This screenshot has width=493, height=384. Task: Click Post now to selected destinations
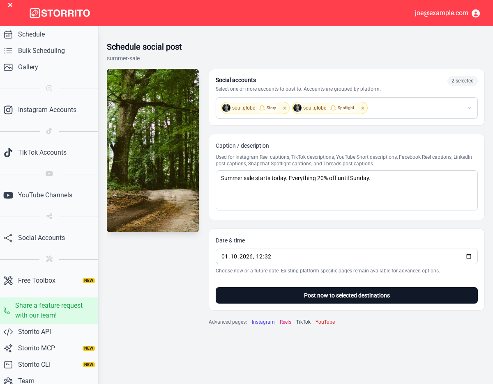pos(347,295)
